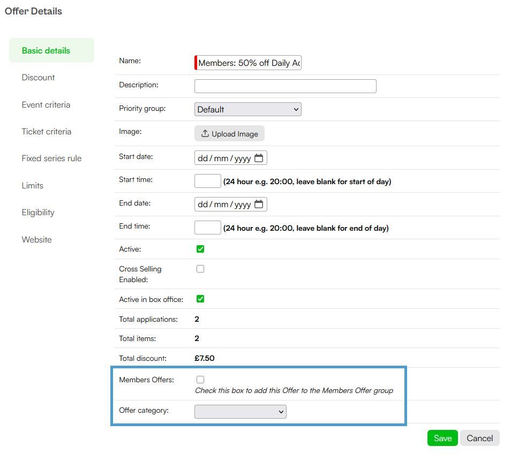
Task: Switch to the Discount tab
Action: (38, 78)
